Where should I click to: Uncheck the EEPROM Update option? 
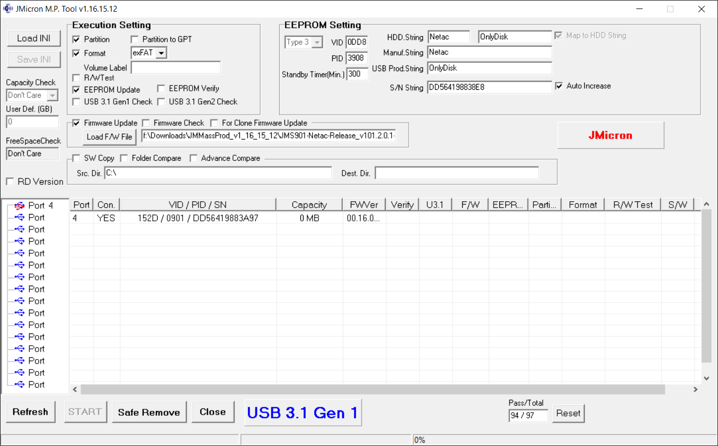[x=76, y=90]
